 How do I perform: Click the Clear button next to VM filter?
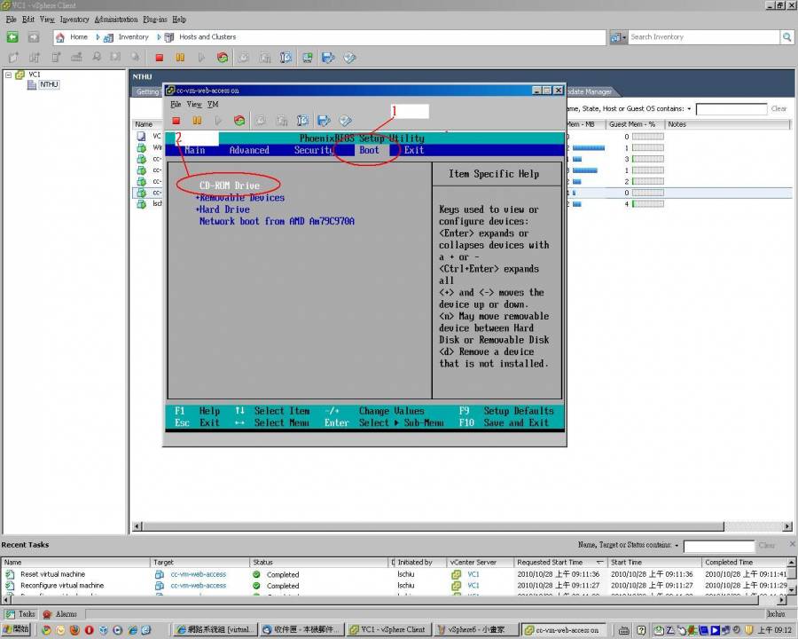[778, 109]
